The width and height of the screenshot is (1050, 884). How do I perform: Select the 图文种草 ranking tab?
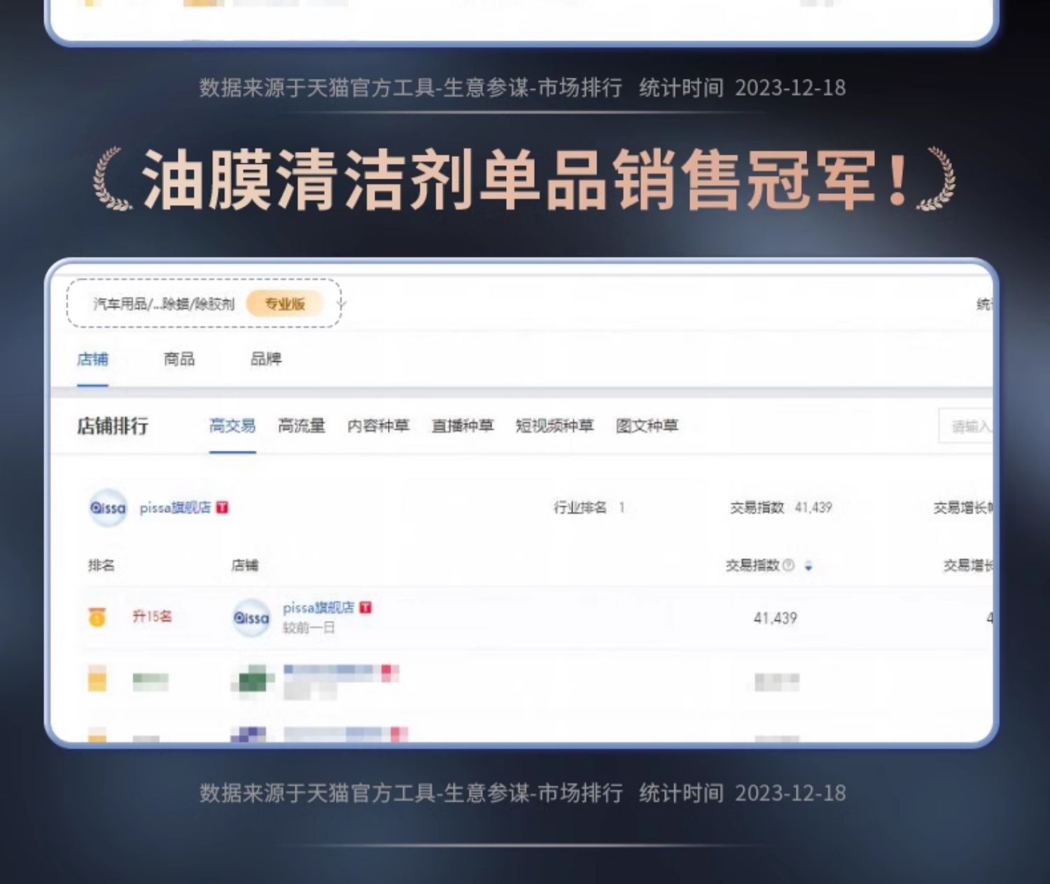pos(647,426)
